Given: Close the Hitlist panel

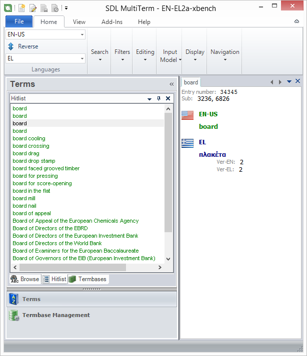Looking at the screenshot, I should tap(168, 98).
